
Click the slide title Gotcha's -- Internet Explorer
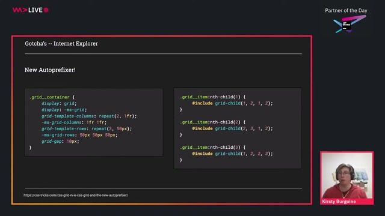pos(61,44)
